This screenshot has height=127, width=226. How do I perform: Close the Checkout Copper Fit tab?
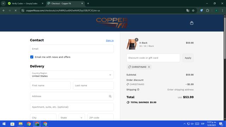click(82, 4)
